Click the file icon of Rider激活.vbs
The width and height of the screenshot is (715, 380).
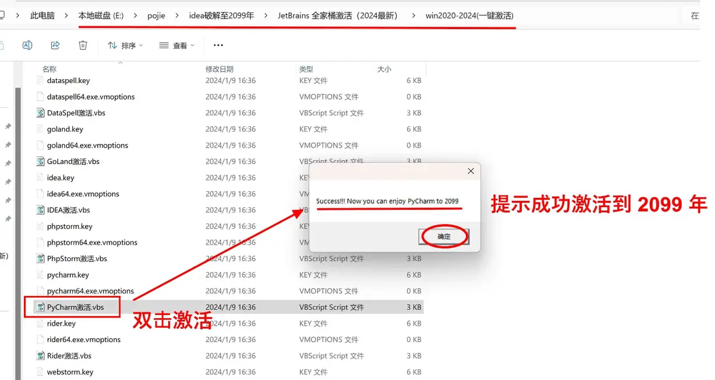click(41, 356)
